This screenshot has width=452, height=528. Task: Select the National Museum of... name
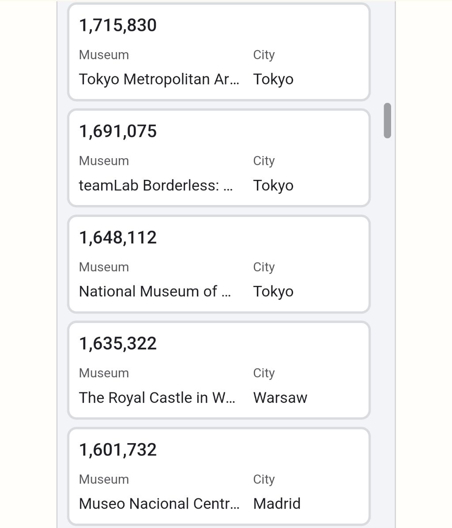154,292
